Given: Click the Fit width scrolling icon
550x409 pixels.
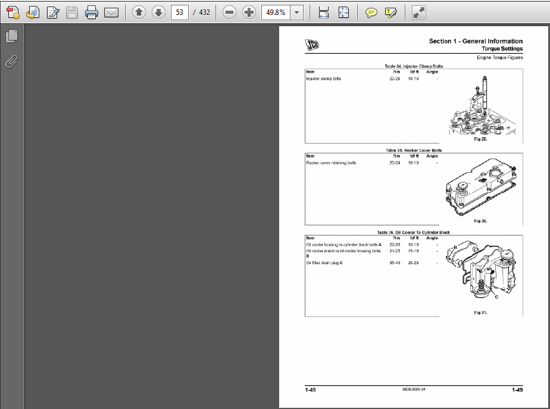Looking at the screenshot, I should tap(323, 13).
